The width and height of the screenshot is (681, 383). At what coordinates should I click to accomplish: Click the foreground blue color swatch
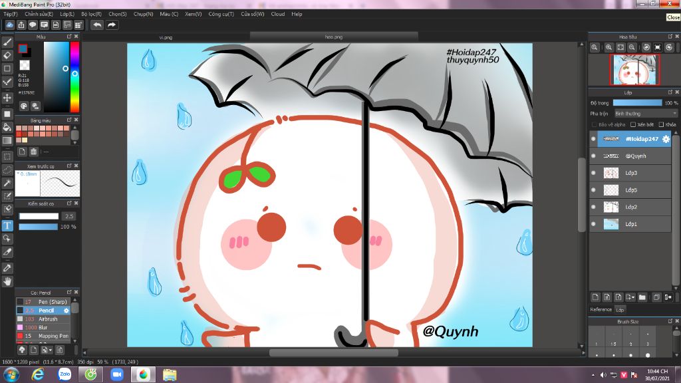tap(23, 49)
